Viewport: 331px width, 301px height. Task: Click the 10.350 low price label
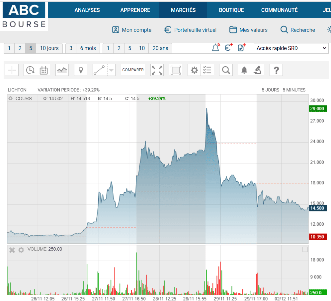318,237
